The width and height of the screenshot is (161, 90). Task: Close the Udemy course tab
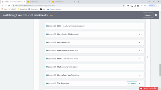click(24, 2)
